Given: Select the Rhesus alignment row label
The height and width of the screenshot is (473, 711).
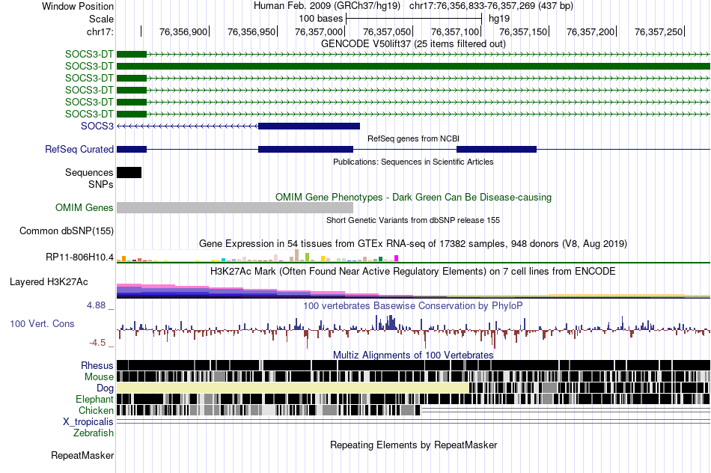Looking at the screenshot, I should pyautogui.click(x=97, y=365).
